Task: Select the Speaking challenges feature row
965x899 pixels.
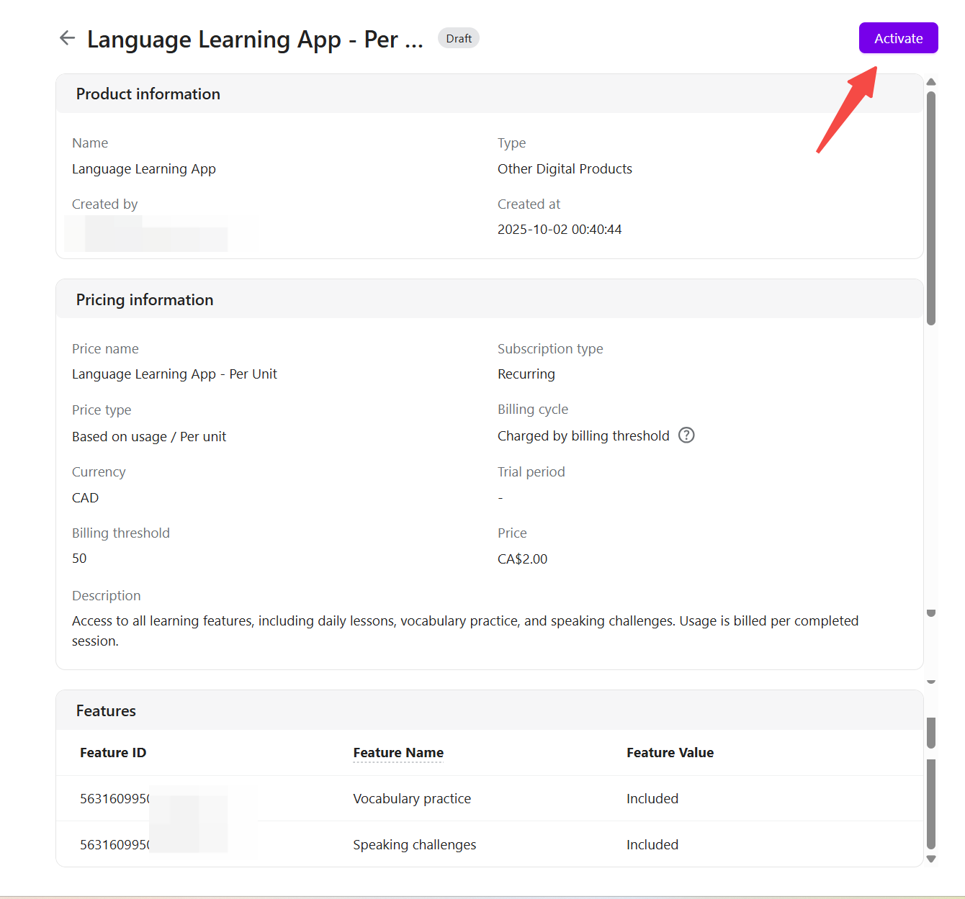Action: point(415,845)
